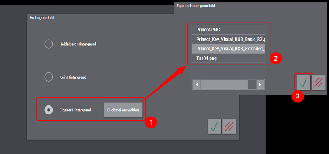Screen dimensions: 329x154
Task: Select the Kein Hintergrund radio button
Action: pos(49,77)
